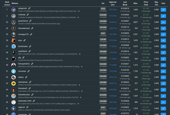The height and width of the screenshot is (115, 170).
Task: Click version badge 0.22.333 for therealwolf
Action: coord(103,89)
